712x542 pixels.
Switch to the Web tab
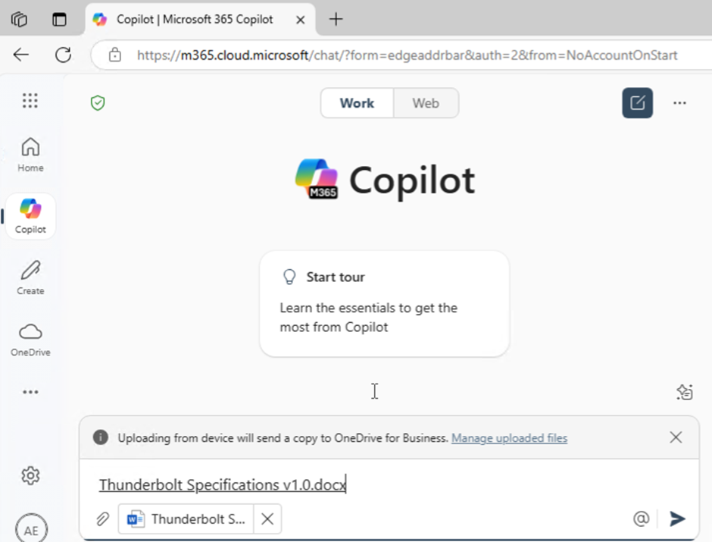pyautogui.click(x=426, y=103)
